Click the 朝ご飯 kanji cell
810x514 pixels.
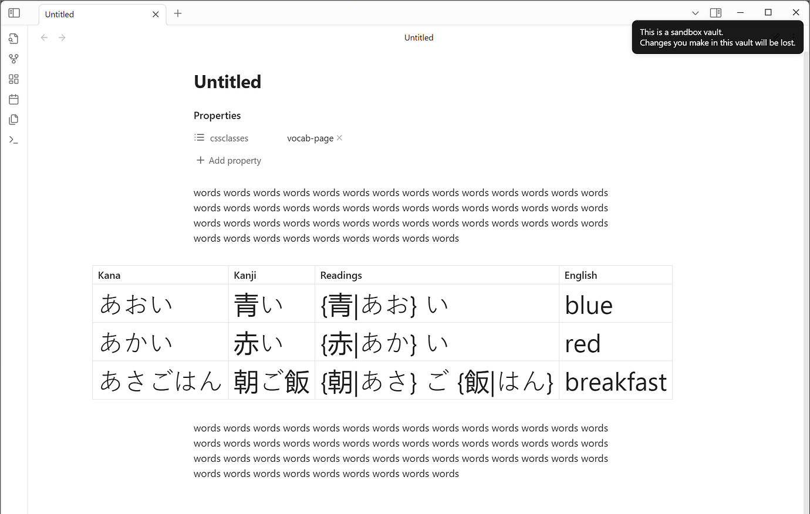click(x=272, y=380)
